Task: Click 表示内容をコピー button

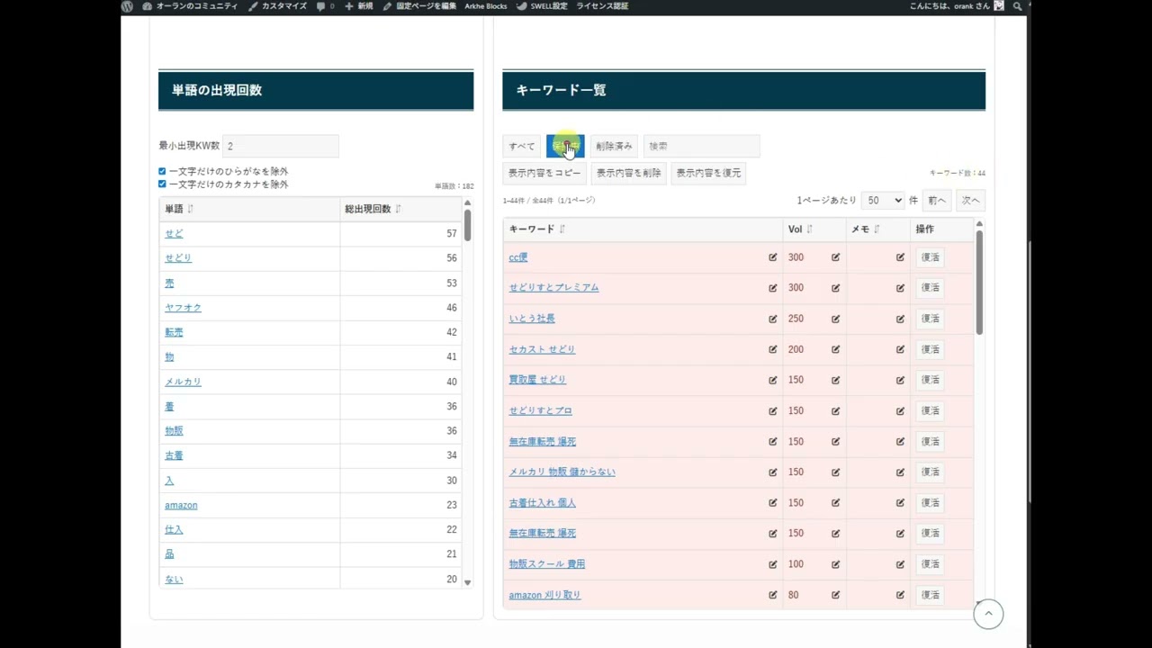Action: [544, 173]
